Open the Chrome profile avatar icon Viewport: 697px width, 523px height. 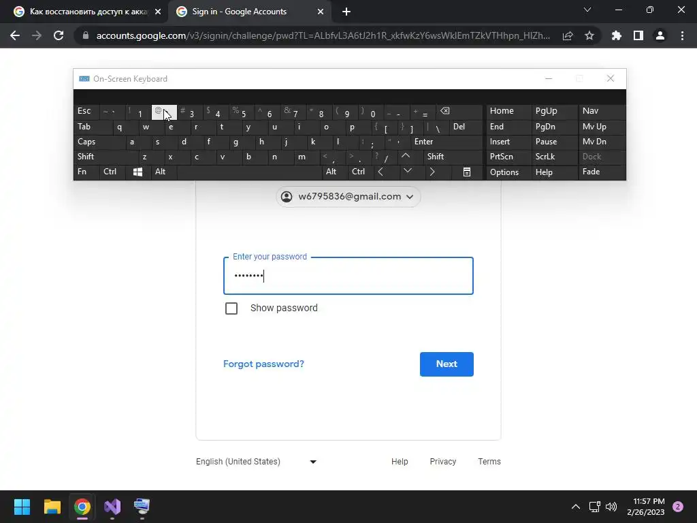[660, 35]
